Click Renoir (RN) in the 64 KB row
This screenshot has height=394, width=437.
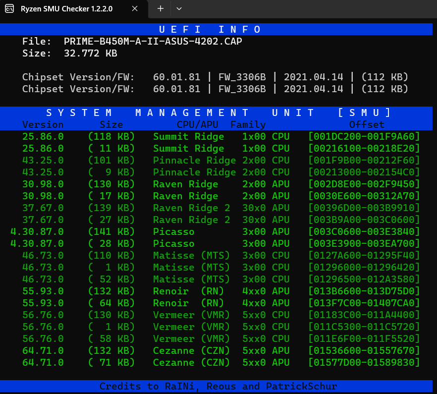(x=188, y=303)
